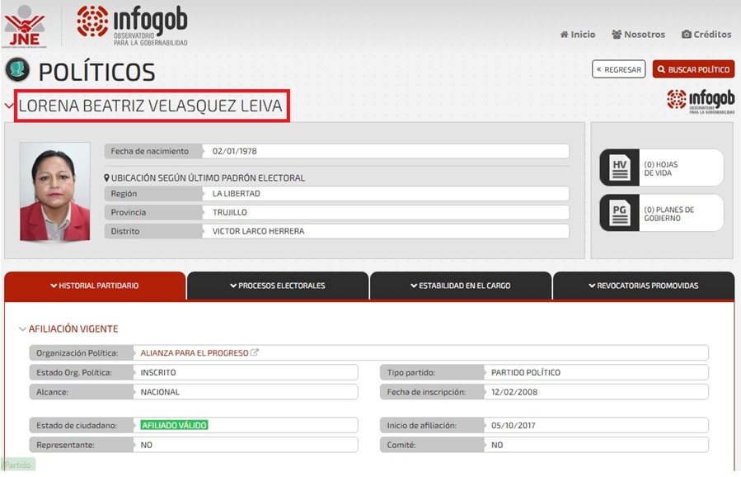741x477 pixels.
Task: Collapse the Lorena Beatriz Velasquez Leiva section
Action: click(x=9, y=106)
